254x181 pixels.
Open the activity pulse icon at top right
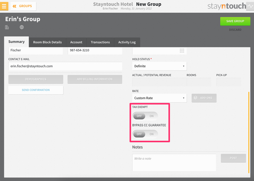pos(250,6)
